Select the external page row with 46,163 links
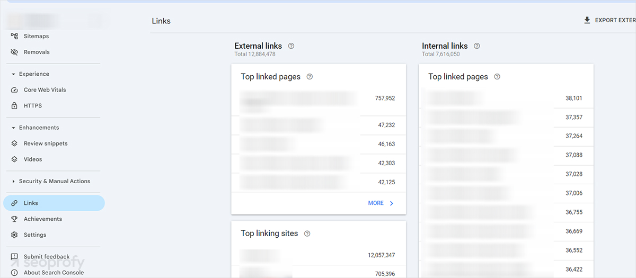The image size is (636, 278). 319,145
